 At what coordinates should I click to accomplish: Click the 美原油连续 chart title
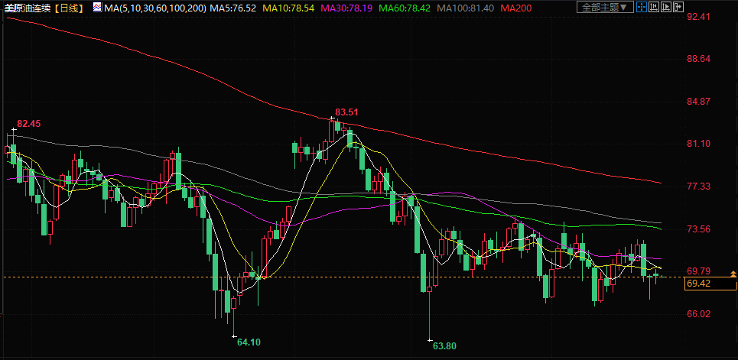click(28, 8)
